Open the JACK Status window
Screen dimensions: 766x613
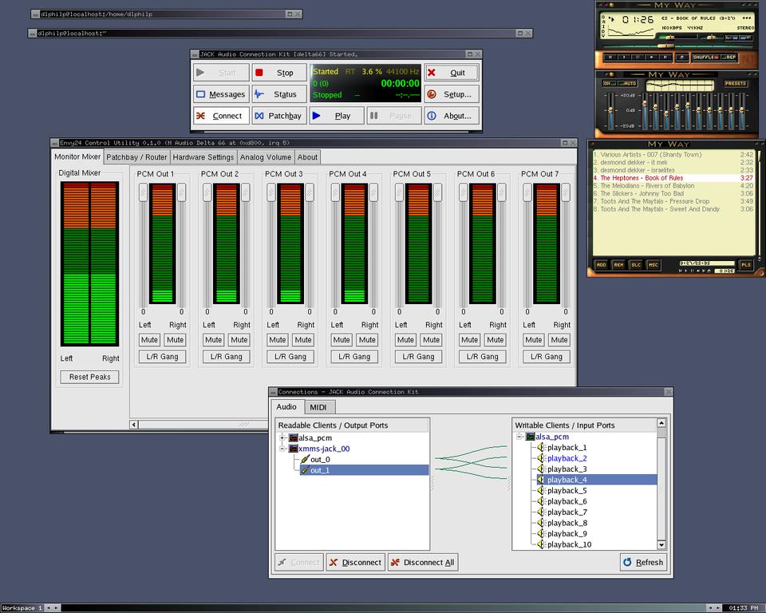[x=279, y=94]
